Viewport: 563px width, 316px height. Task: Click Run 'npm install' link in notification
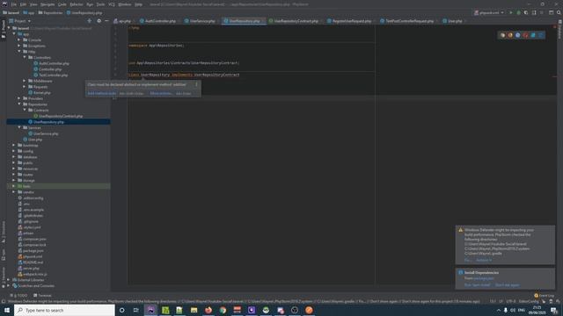[x=477, y=285]
